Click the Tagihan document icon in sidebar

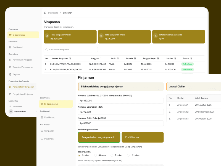tap(10, 74)
